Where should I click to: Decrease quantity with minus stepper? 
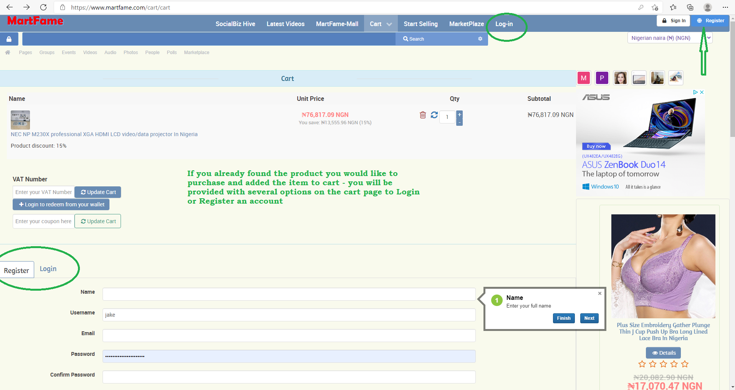pos(459,122)
